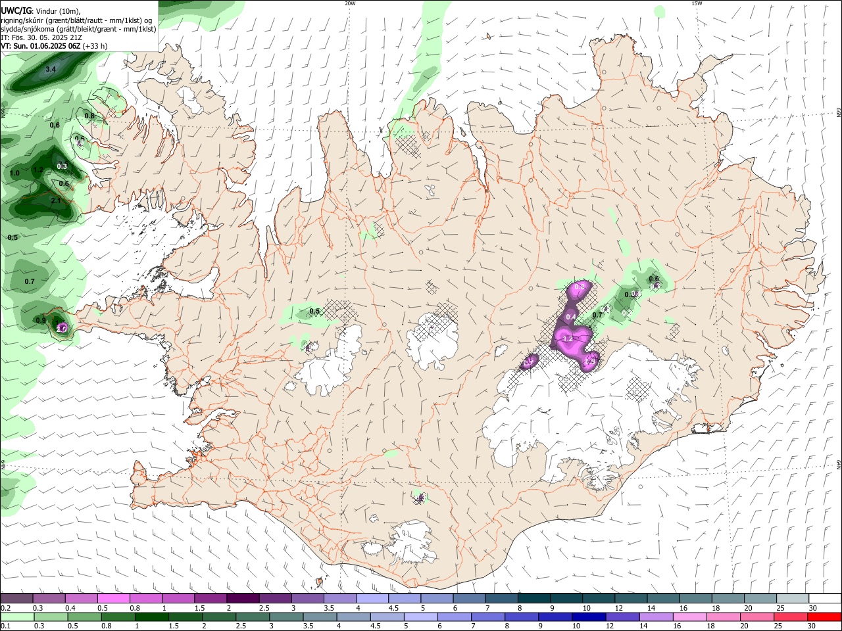Choose the pale pink swatch between 16 and 18
The height and width of the screenshot is (631, 842).
click(689, 617)
